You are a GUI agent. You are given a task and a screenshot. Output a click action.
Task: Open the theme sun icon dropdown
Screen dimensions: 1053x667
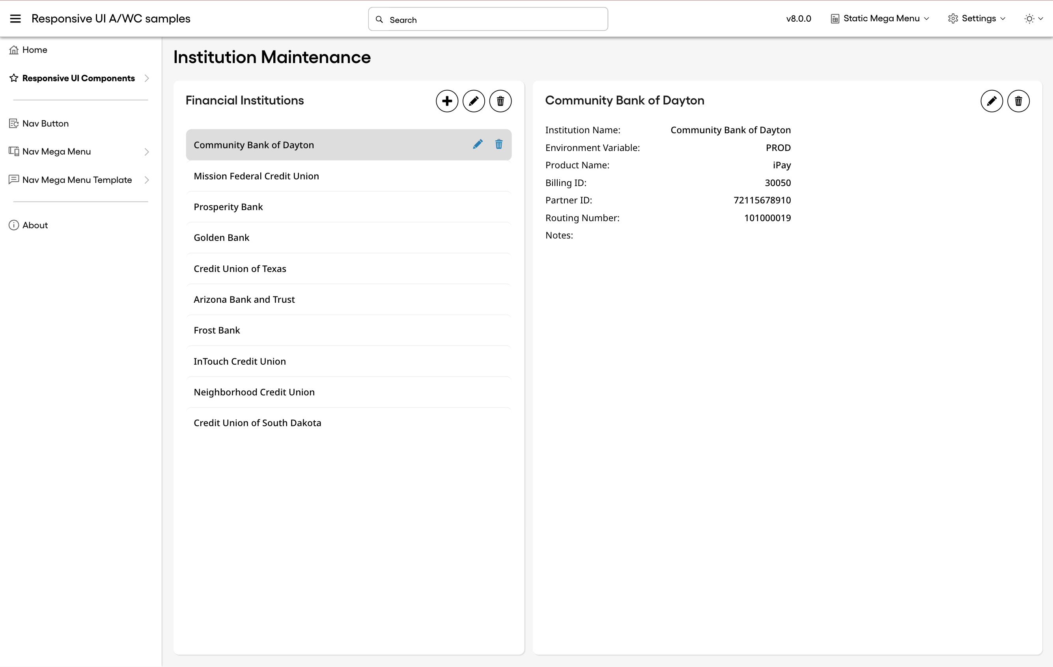pos(1033,19)
